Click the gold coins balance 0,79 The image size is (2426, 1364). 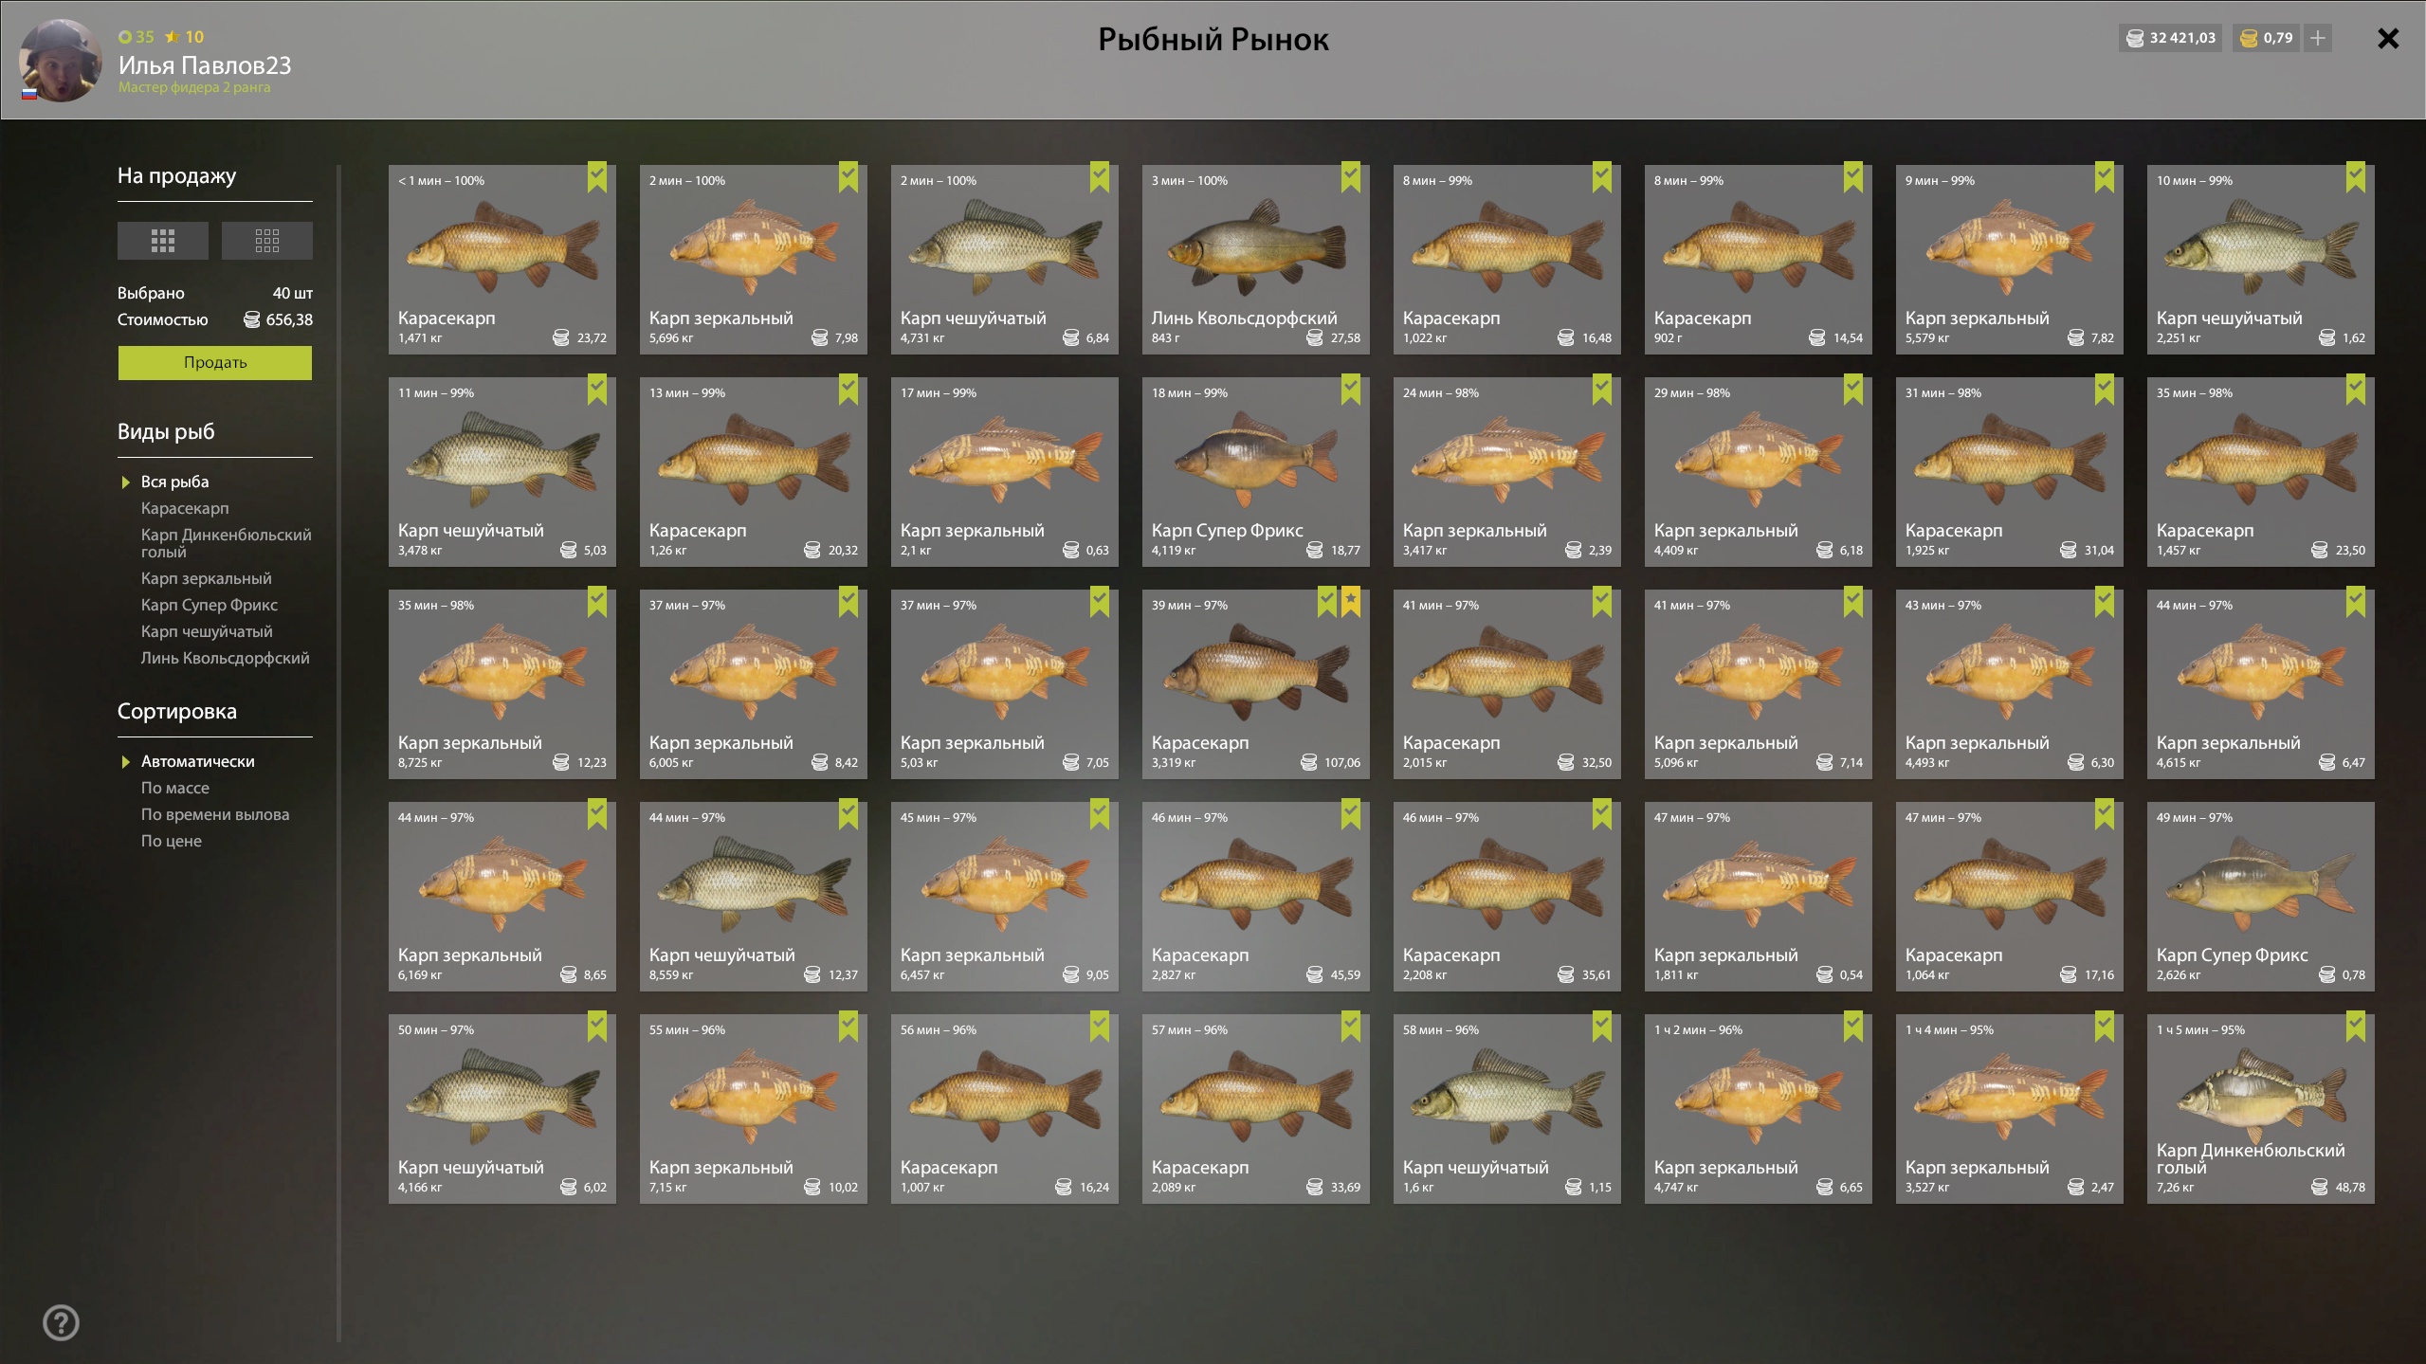click(x=2266, y=38)
